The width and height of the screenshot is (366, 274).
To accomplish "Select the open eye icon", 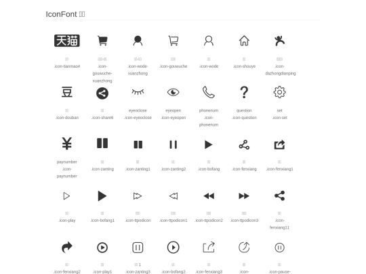I will point(174,92).
